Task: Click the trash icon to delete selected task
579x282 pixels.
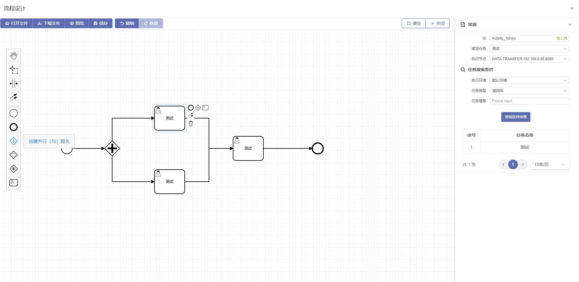Action: [191, 124]
